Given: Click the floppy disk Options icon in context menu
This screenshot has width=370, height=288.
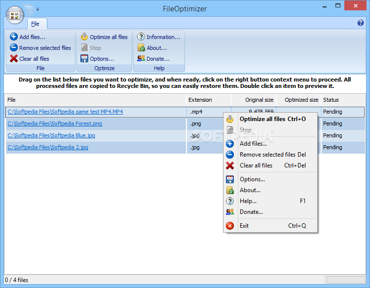Looking at the screenshot, I should click(230, 179).
